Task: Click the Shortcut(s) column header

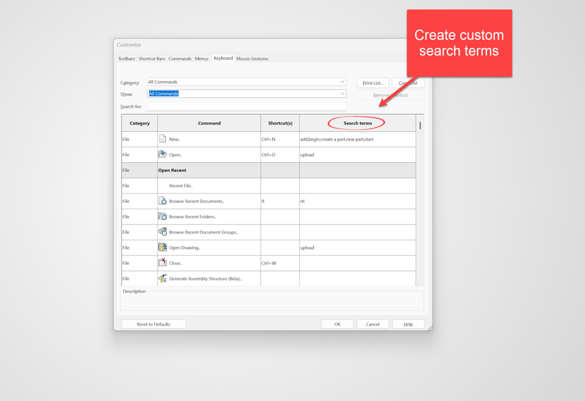Action: (280, 123)
